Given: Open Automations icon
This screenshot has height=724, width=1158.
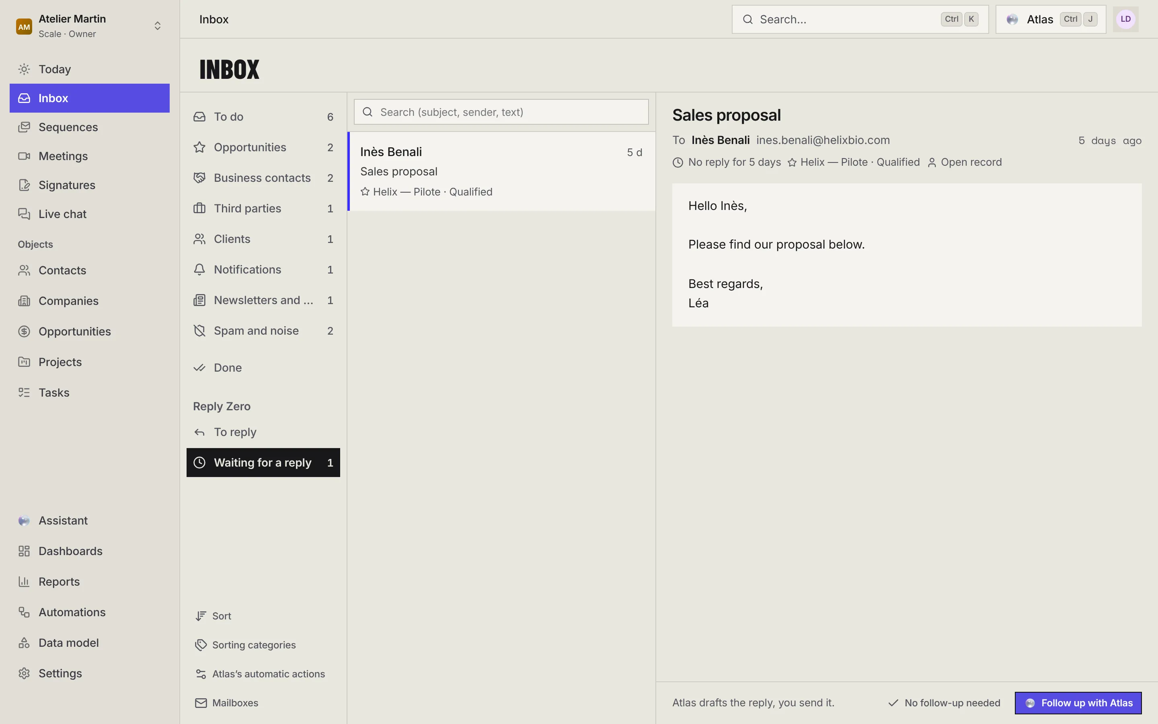Looking at the screenshot, I should (24, 613).
